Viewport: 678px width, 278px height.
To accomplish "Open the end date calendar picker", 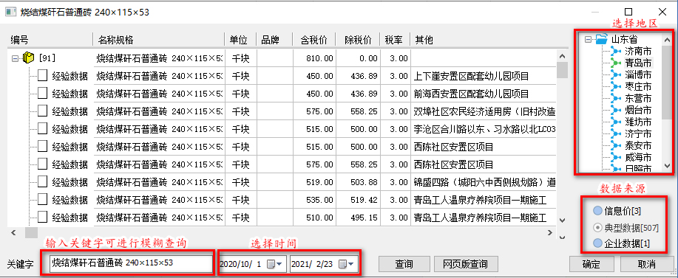I will 347,264.
